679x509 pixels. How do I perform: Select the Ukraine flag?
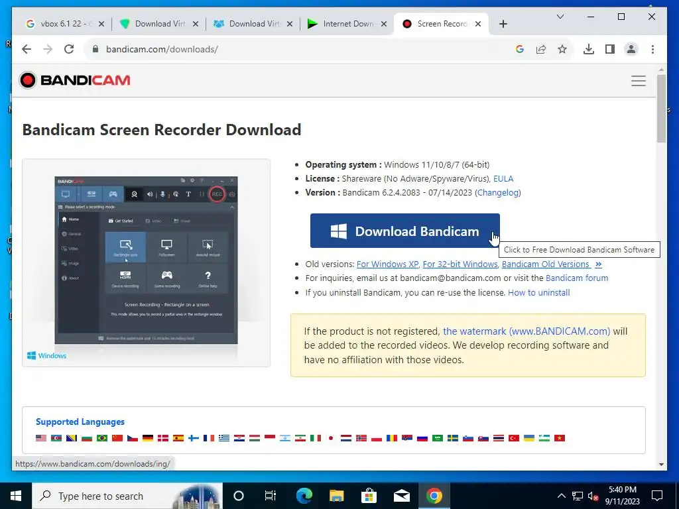tap(528, 438)
